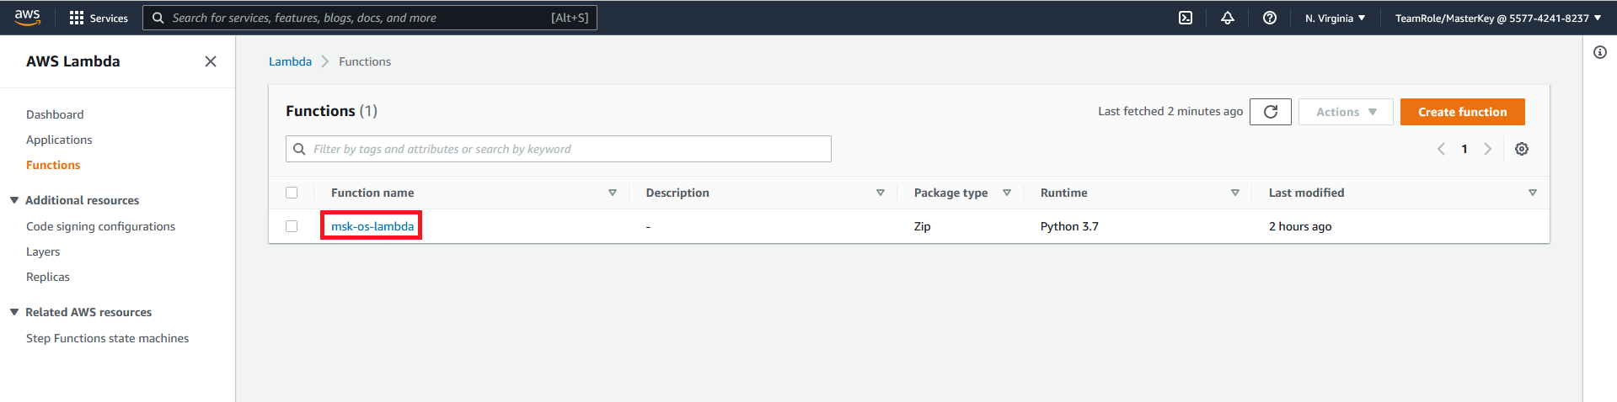The height and width of the screenshot is (402, 1617).
Task: Refresh the functions list
Action: pyautogui.click(x=1271, y=112)
